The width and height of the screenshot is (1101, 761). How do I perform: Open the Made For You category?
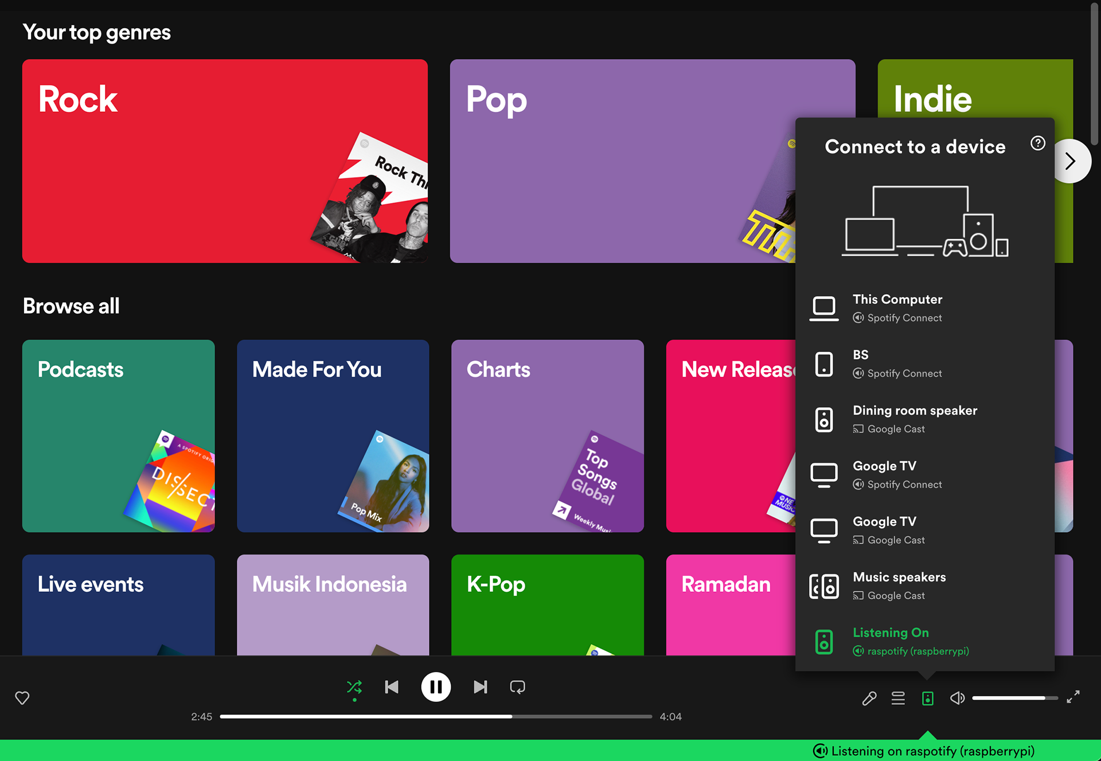333,436
